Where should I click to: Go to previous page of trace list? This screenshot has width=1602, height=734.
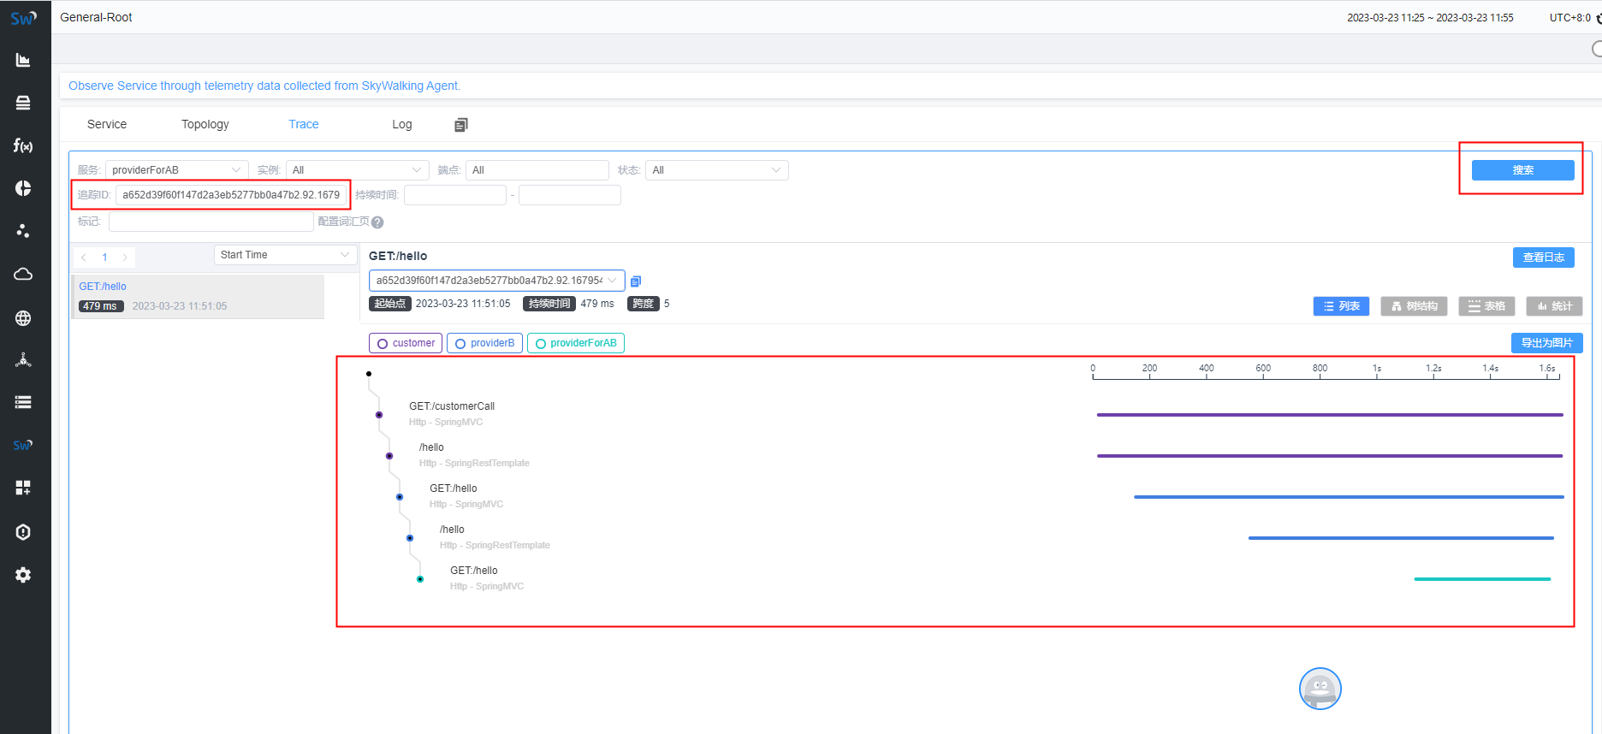(84, 257)
